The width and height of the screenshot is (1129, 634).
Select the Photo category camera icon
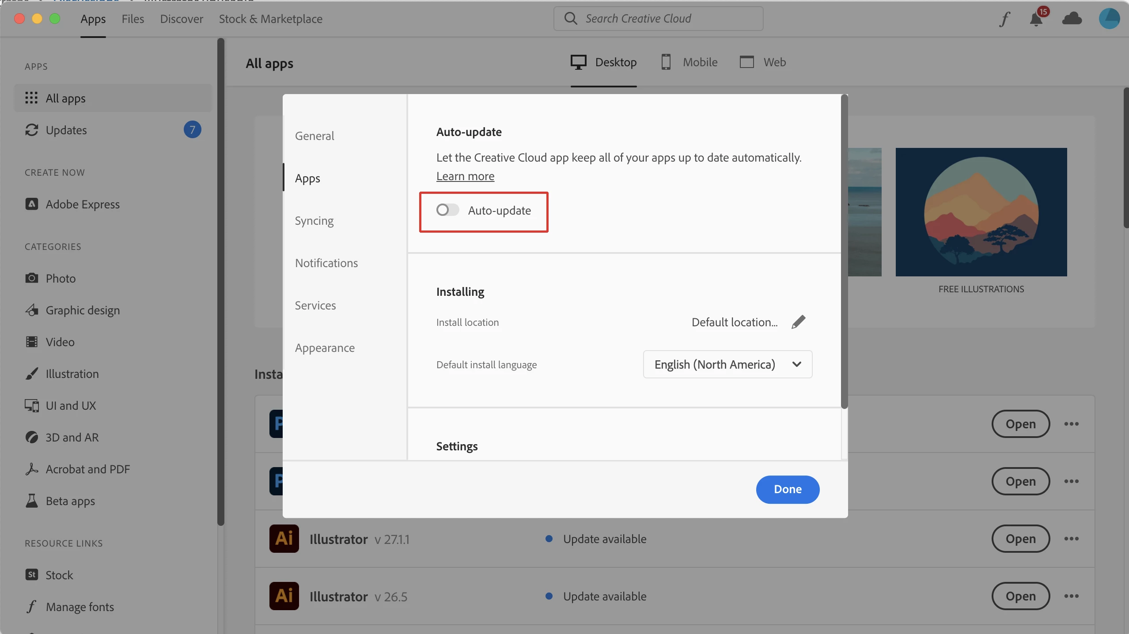tap(31, 278)
